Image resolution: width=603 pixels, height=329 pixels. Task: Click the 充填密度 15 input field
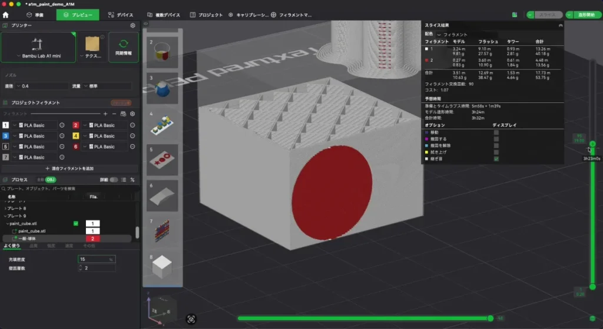(97, 260)
